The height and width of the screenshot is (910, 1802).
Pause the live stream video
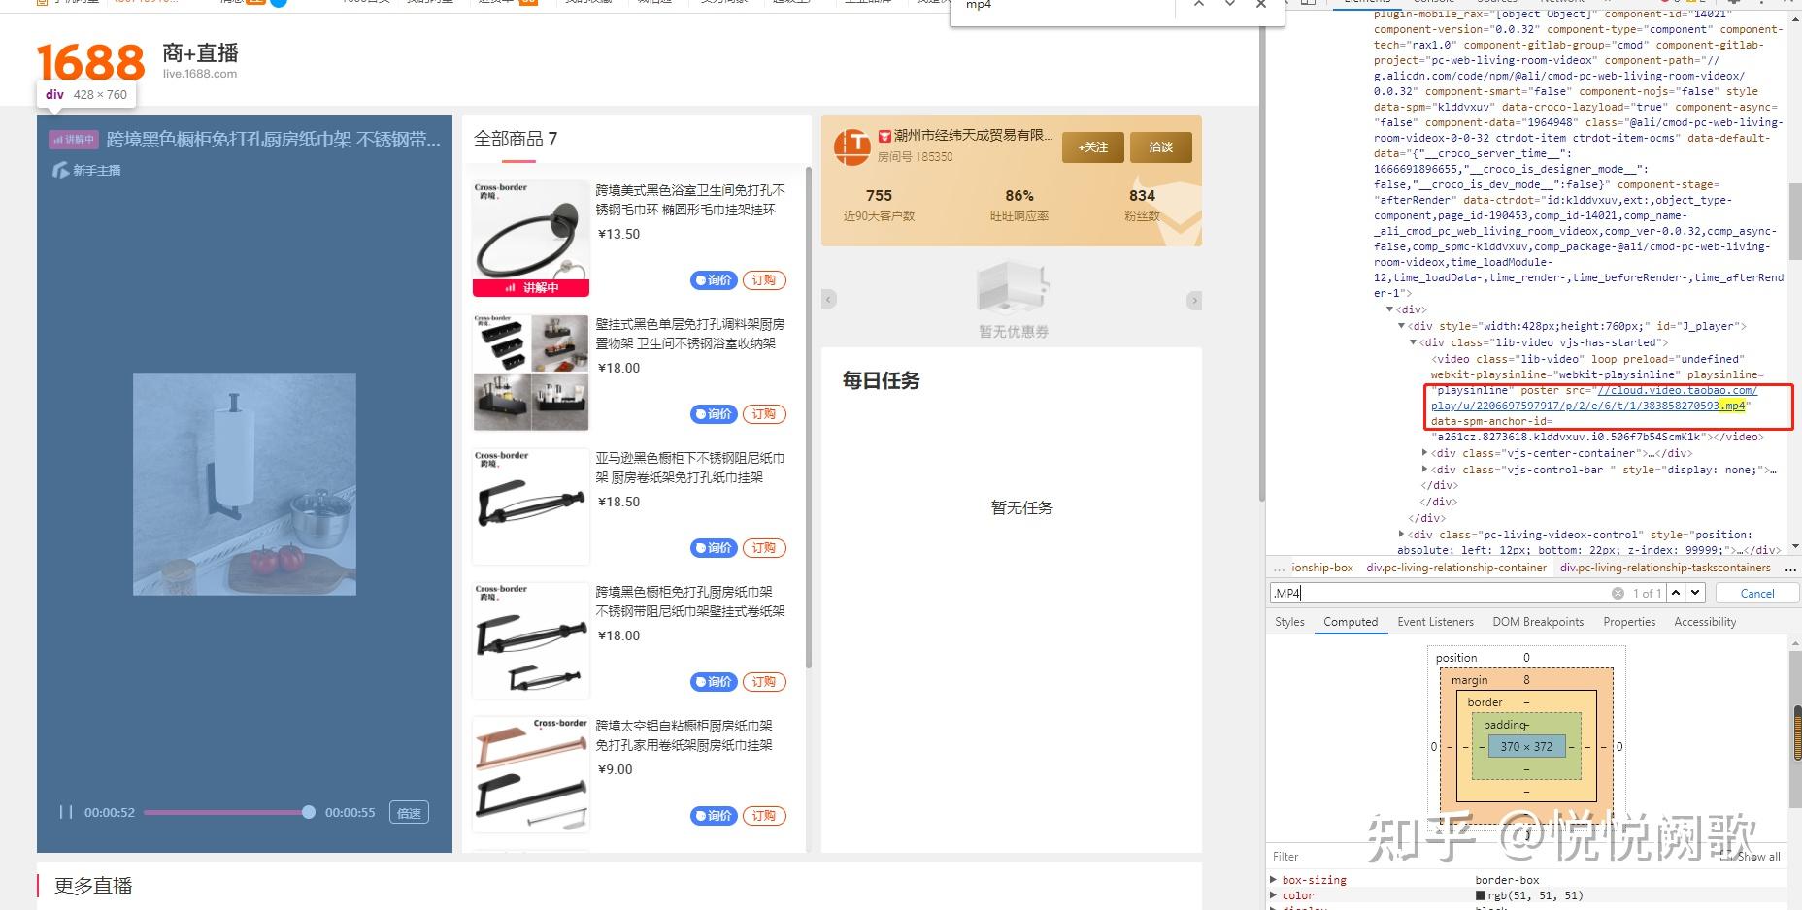66,812
